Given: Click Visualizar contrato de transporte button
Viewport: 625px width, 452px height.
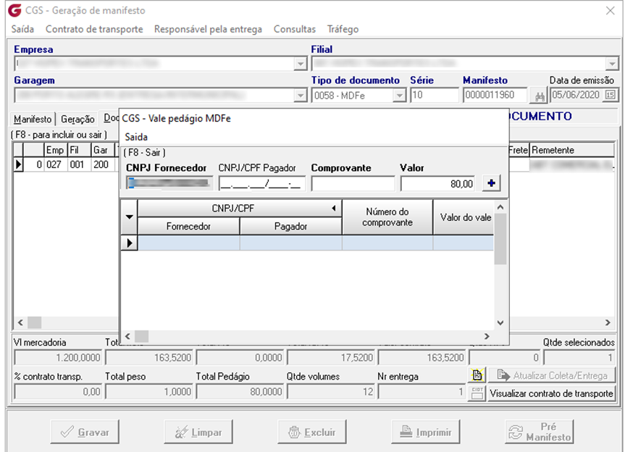Looking at the screenshot, I should point(551,393).
